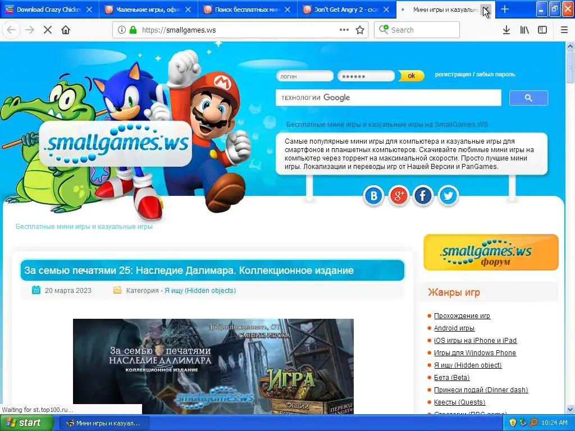Open the Windows start button
This screenshot has height=431, width=575.
point(26,423)
